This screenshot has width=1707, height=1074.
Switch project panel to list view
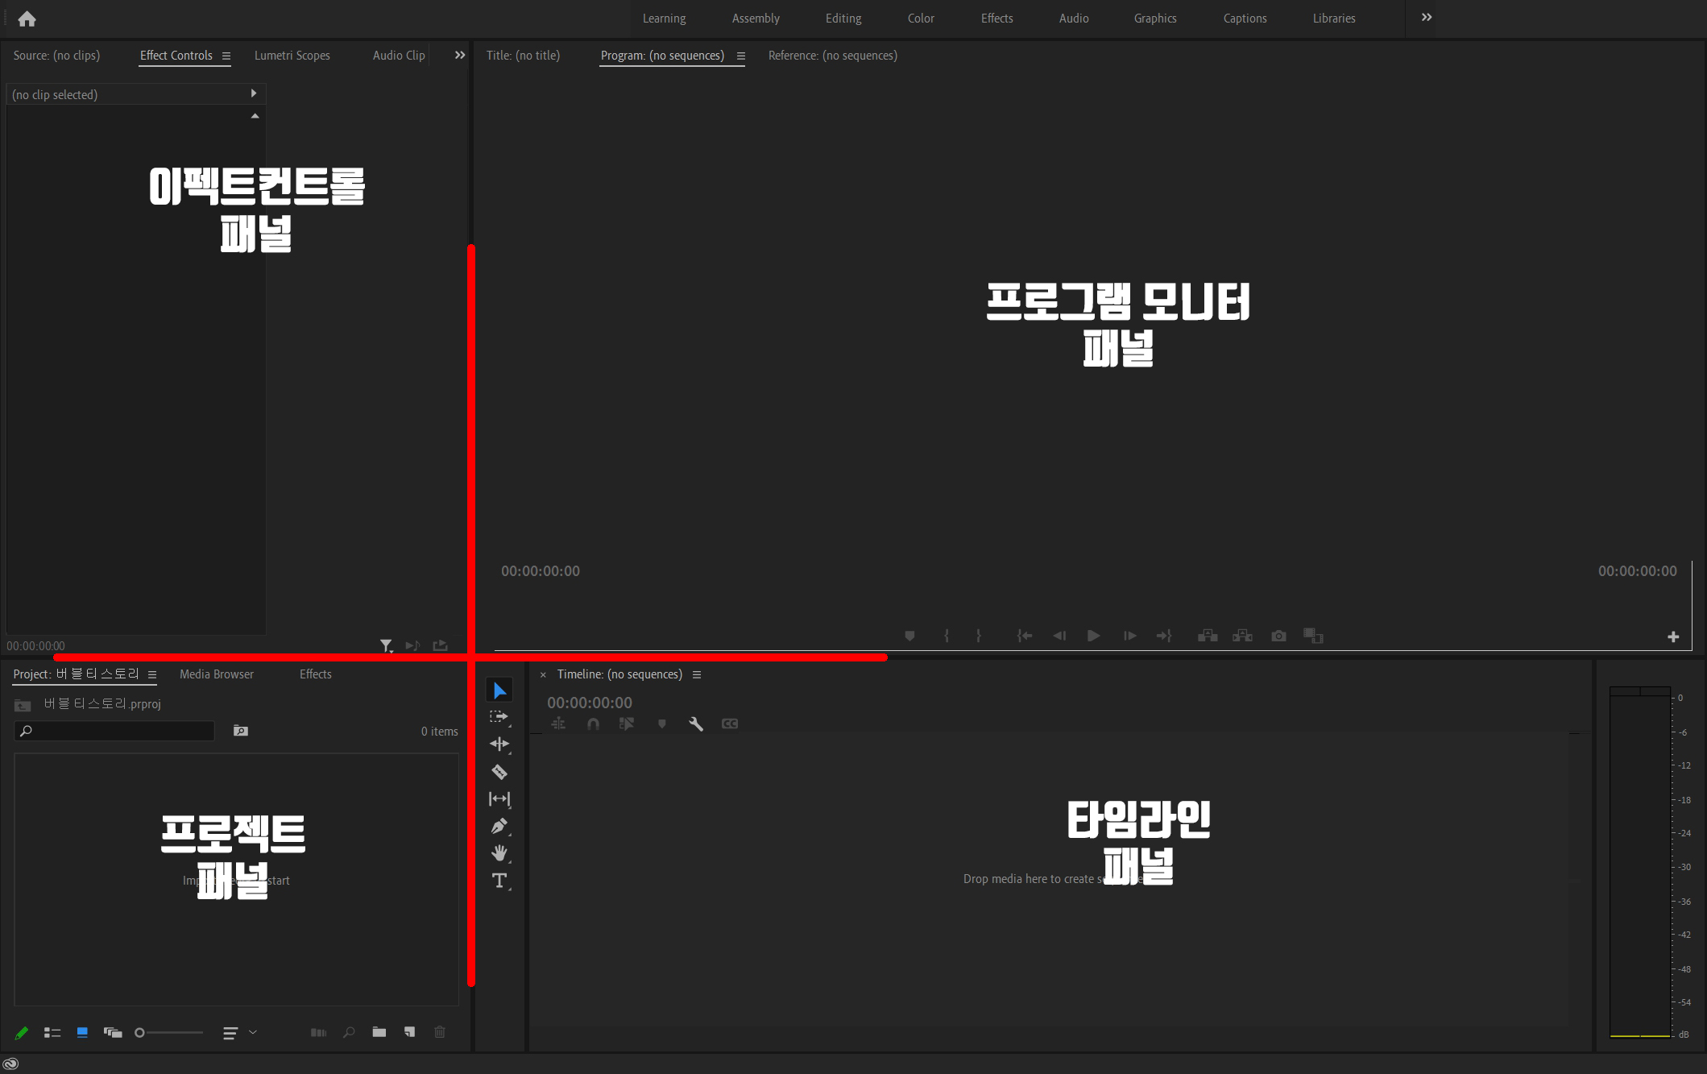click(x=52, y=1032)
